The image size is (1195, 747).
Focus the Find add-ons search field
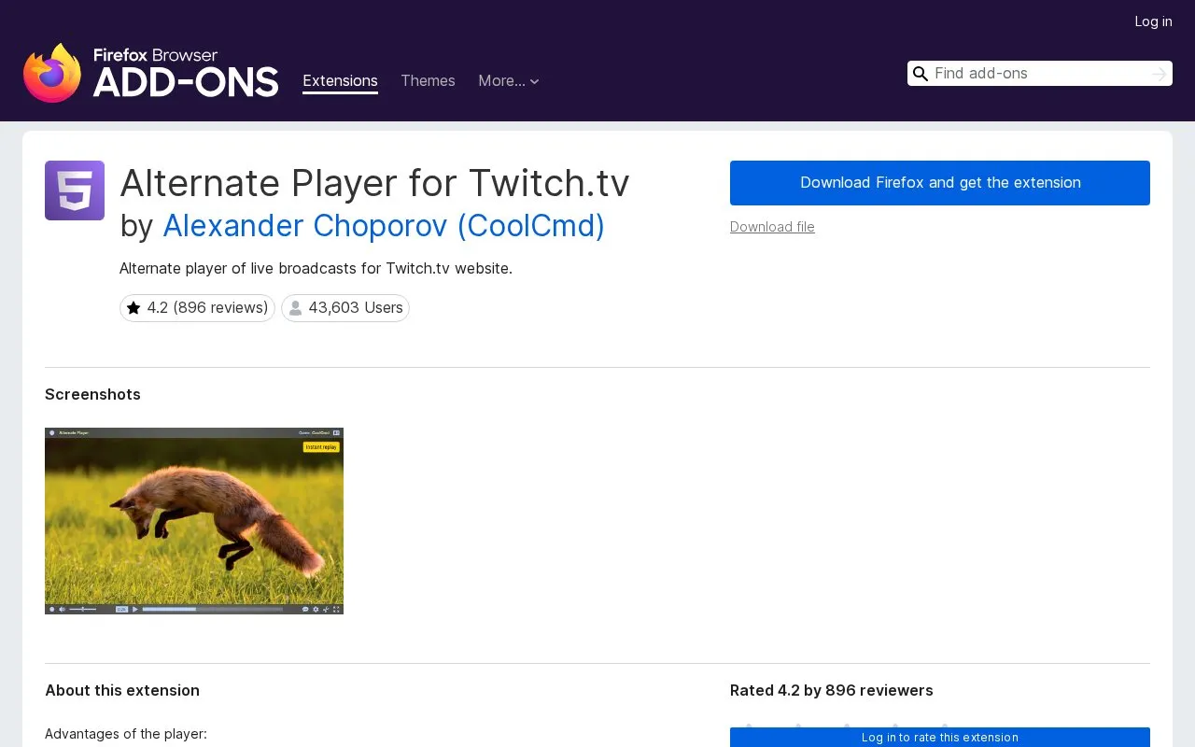point(1040,74)
